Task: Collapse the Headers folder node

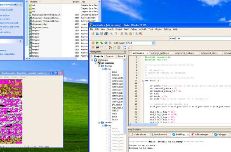Action: pos(99,122)
